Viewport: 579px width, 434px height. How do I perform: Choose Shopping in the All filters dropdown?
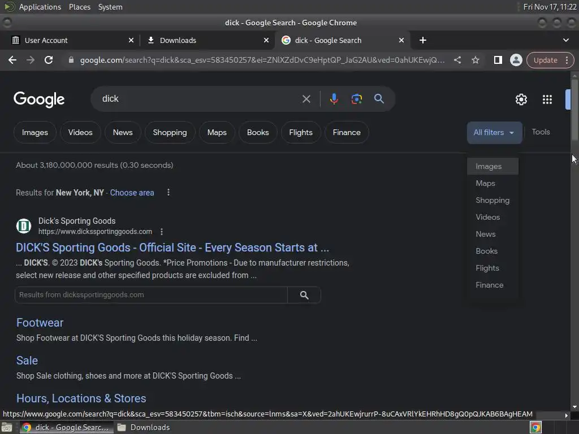click(x=492, y=201)
